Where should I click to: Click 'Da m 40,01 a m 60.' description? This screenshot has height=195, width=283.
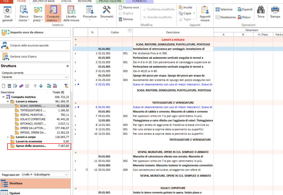(173, 71)
